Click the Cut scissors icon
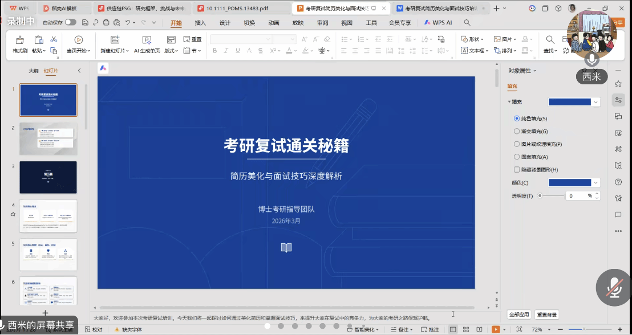The height and width of the screenshot is (335, 632). tap(54, 39)
